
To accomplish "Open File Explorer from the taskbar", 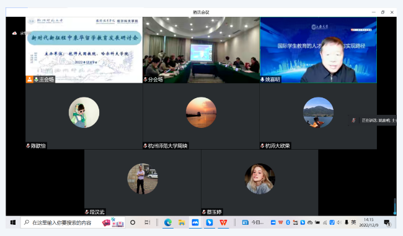I will [x=182, y=222].
